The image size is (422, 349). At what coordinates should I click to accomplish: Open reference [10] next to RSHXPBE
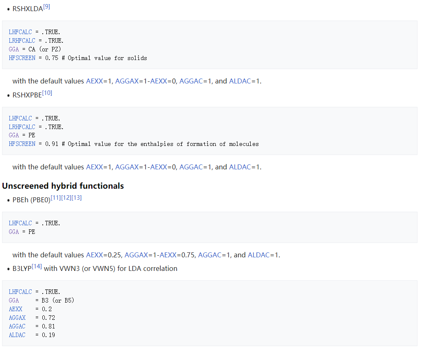click(x=47, y=93)
